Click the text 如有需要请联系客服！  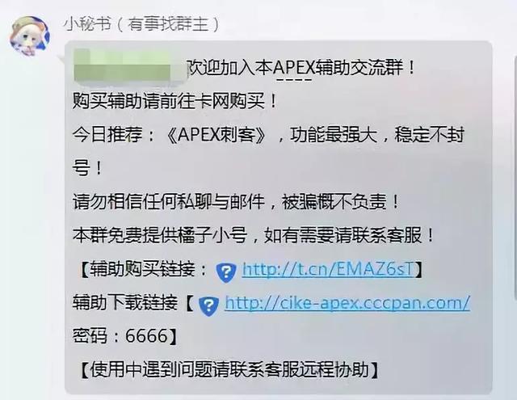(x=350, y=235)
